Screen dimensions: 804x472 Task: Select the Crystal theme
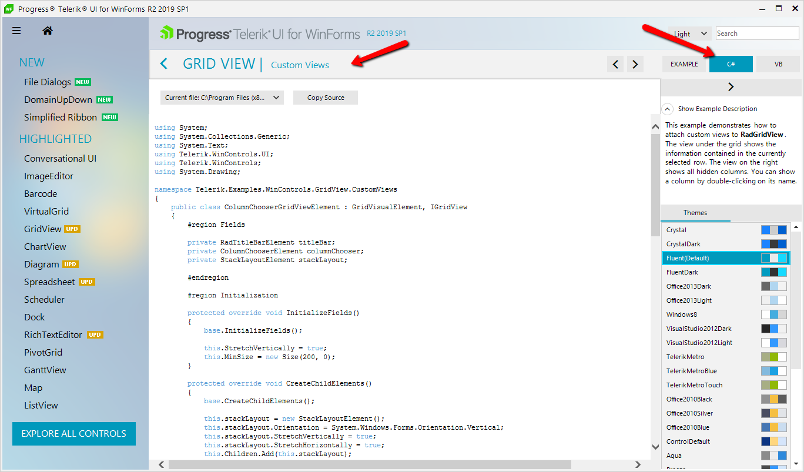point(726,230)
